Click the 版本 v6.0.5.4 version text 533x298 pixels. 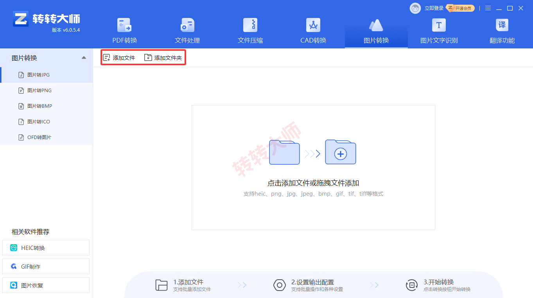click(66, 30)
